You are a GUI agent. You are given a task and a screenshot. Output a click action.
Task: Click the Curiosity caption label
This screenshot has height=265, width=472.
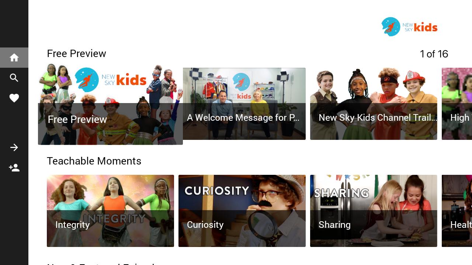(x=205, y=225)
